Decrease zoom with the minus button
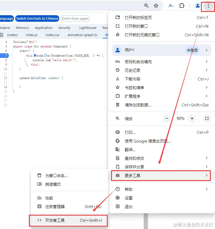 tap(167, 118)
